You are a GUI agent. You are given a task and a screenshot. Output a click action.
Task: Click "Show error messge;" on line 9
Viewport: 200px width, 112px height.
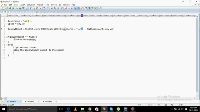click(25, 40)
